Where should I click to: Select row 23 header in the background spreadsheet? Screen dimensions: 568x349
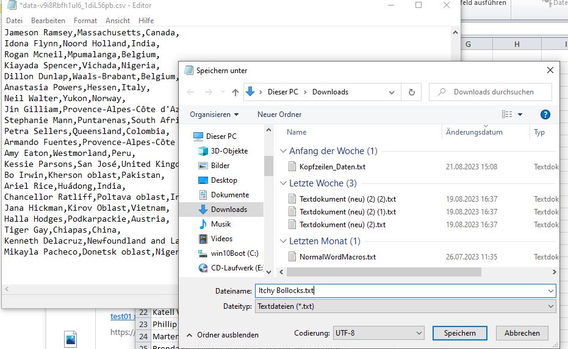pos(143,325)
